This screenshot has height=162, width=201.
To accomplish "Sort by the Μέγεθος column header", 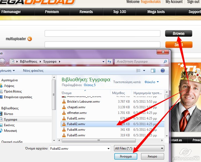I will [119, 93].
